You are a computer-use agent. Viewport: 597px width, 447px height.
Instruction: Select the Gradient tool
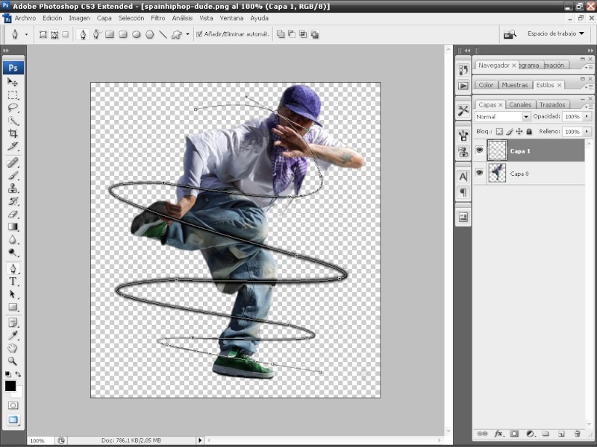tap(13, 227)
